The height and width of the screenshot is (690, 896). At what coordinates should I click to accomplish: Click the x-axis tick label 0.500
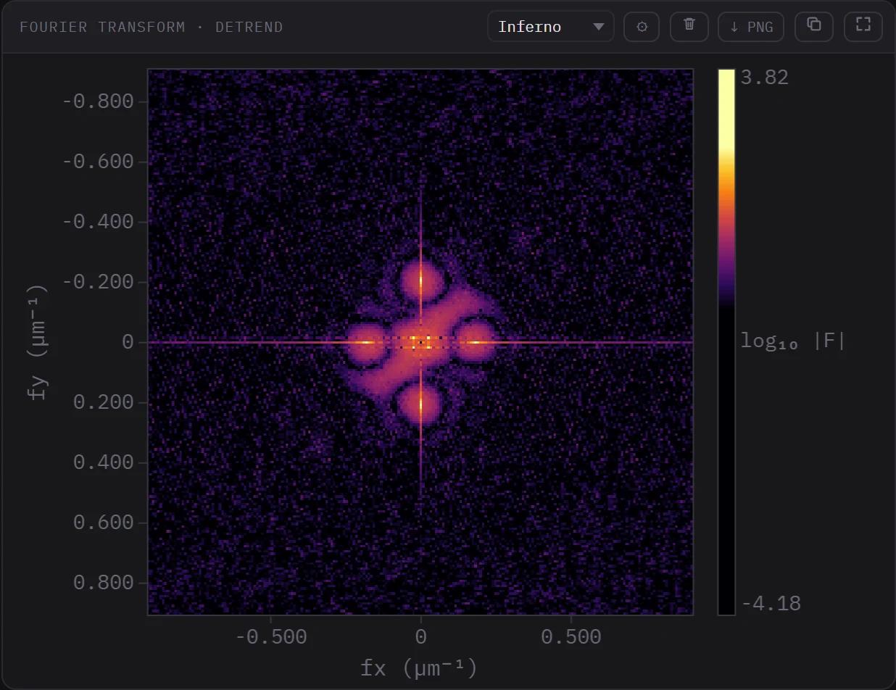571,637
